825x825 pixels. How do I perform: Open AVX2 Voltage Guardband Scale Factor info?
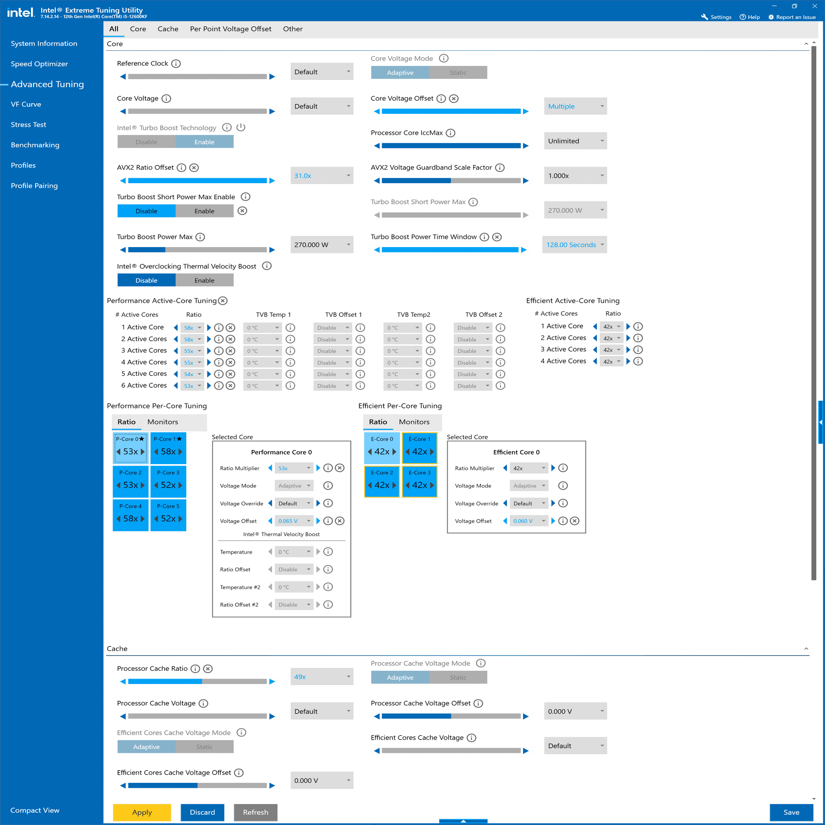(500, 168)
